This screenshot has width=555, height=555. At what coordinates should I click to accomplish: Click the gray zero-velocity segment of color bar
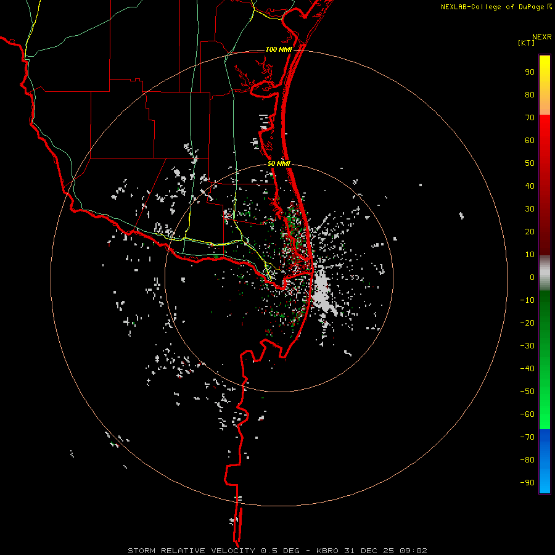(x=545, y=273)
